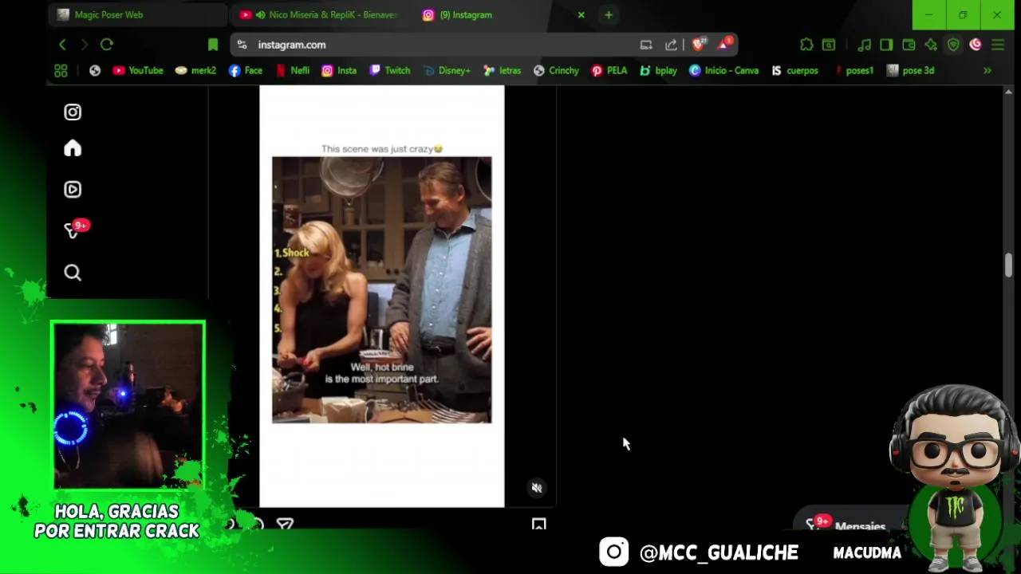
Task: Open the Face bookmark
Action: pos(245,71)
